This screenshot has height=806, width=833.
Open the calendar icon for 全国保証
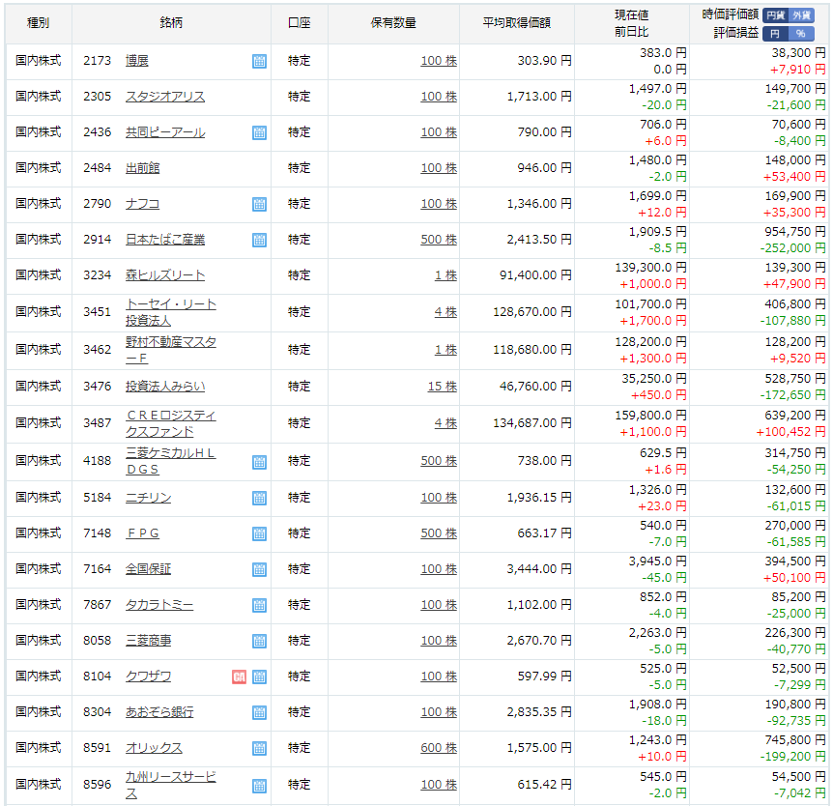[259, 569]
